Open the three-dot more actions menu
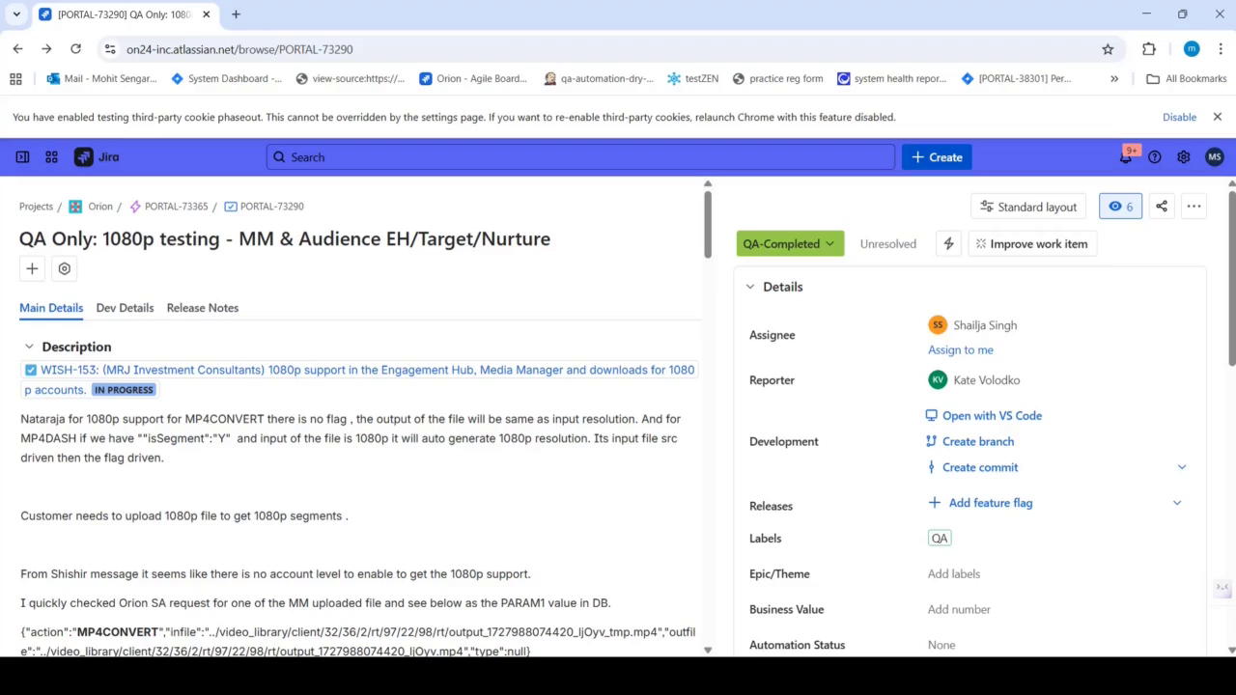The height and width of the screenshot is (695, 1236). [1194, 207]
